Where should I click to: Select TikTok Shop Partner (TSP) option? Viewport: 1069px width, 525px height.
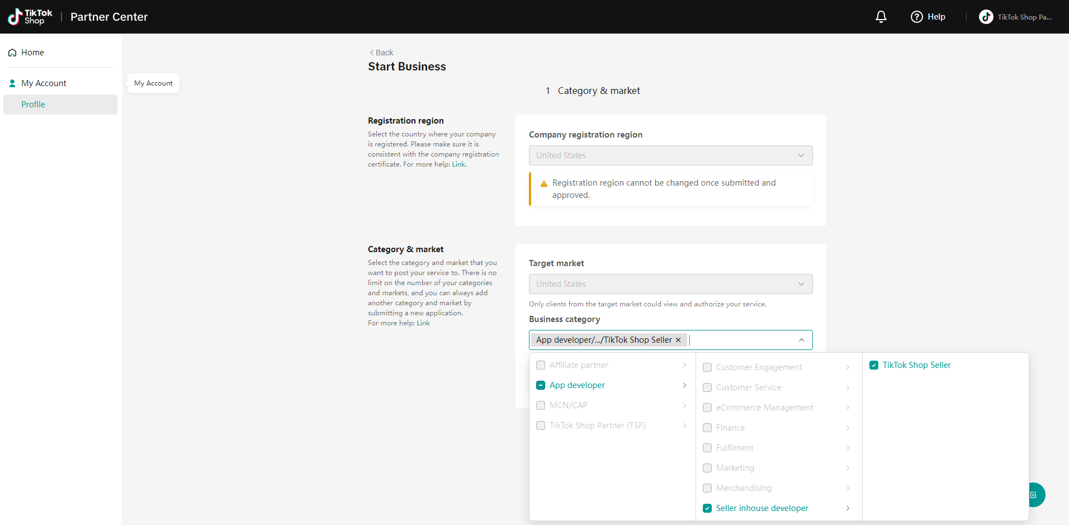[x=597, y=425]
